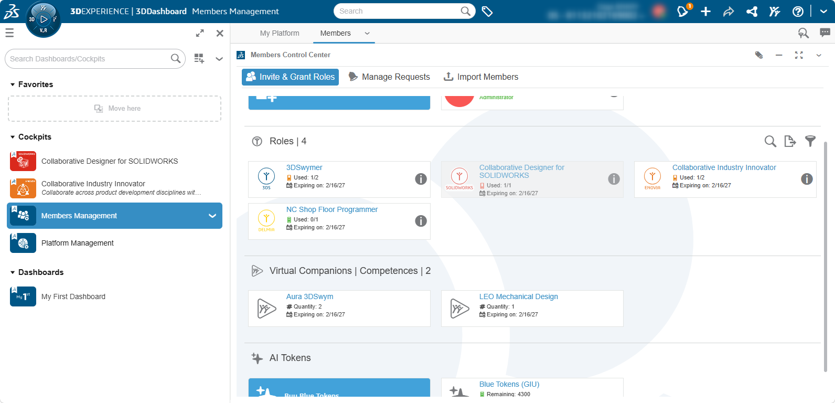This screenshot has width=835, height=403.
Task: Open the chat comments icon
Action: [825, 33]
